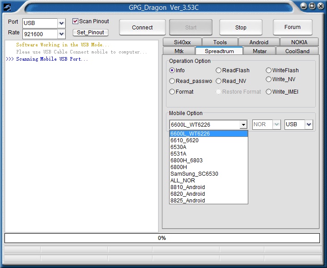The height and width of the screenshot is (268, 327).
Task: Pick 6610_6620 from the list
Action: [x=208, y=140]
